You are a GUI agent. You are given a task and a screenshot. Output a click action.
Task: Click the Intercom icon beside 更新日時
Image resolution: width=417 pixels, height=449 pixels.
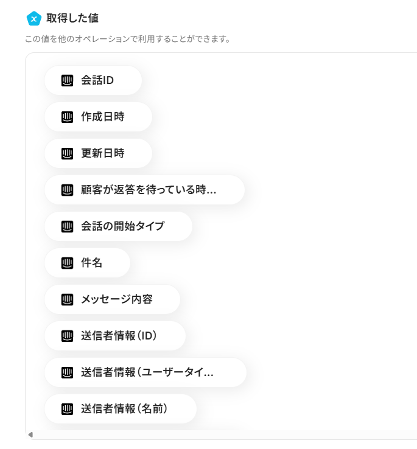coord(67,153)
